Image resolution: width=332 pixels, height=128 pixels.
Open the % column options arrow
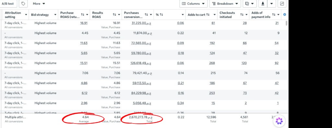(183, 15)
